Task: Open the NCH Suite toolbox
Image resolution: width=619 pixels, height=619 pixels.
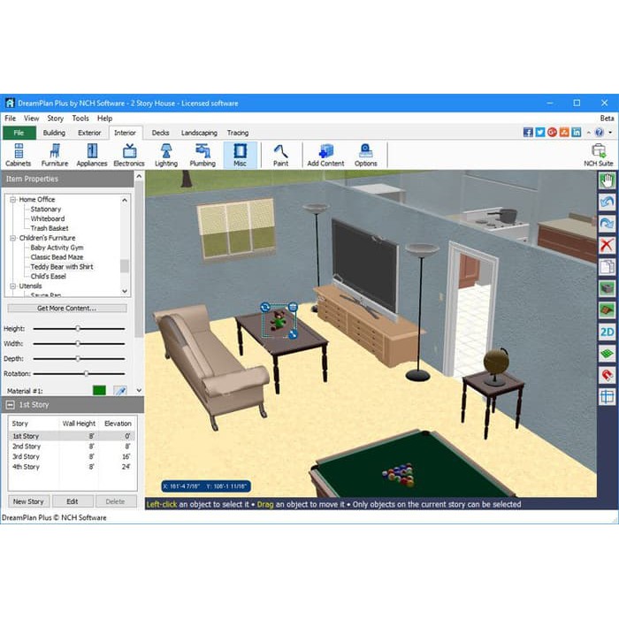Action: pos(598,155)
